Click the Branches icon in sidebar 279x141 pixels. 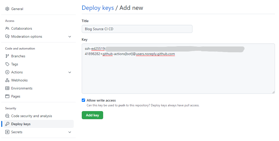7,56
